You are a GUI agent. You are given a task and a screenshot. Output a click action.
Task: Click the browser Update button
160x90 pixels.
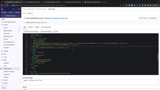pyautogui.click(x=155, y=5)
